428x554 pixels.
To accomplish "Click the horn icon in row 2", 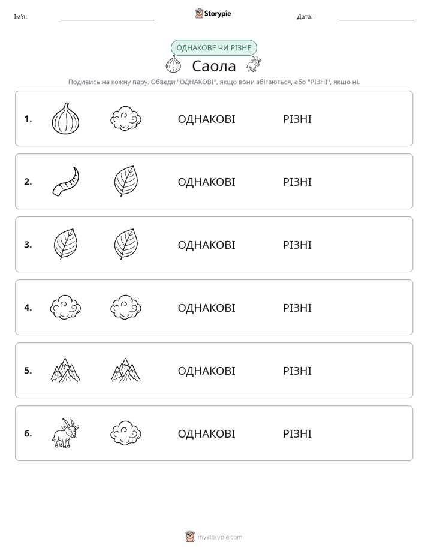I will coord(66,181).
